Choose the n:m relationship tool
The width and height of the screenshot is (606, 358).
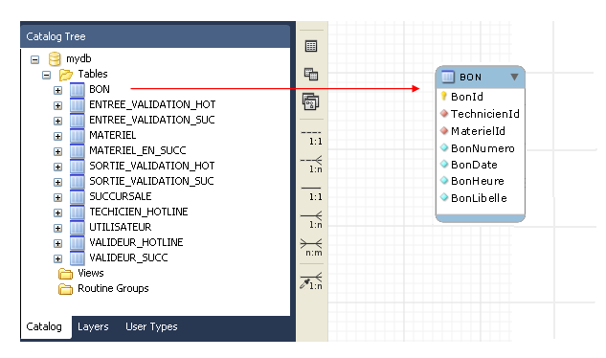[x=311, y=248]
